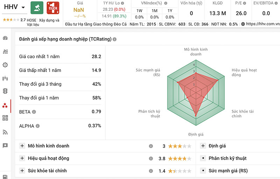This screenshot has width=280, height=179.
Task: Open the RSS feed sidebar icon
Action: point(5,132)
